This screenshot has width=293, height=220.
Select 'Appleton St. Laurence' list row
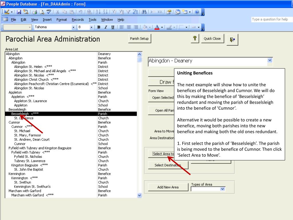tap(71, 101)
